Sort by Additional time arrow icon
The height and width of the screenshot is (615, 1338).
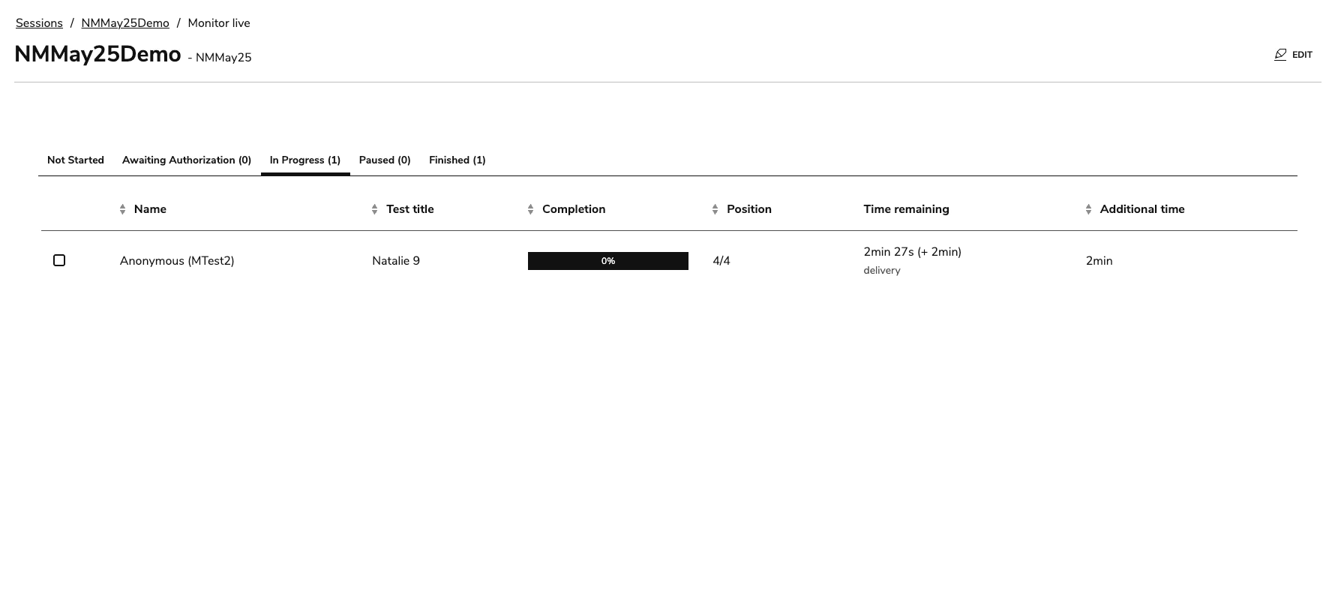(x=1089, y=210)
